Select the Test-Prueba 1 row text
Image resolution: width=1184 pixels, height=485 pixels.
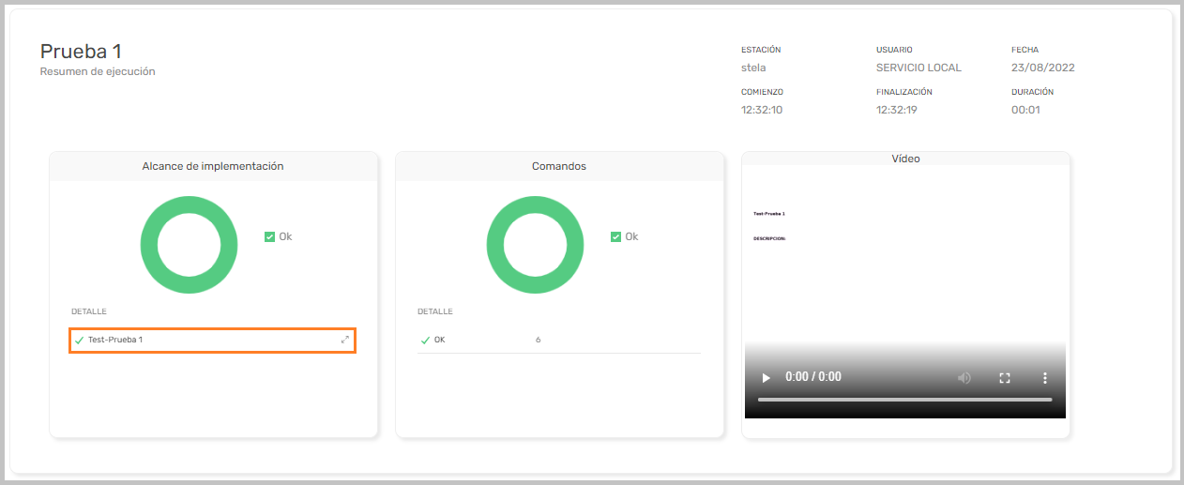tap(115, 340)
